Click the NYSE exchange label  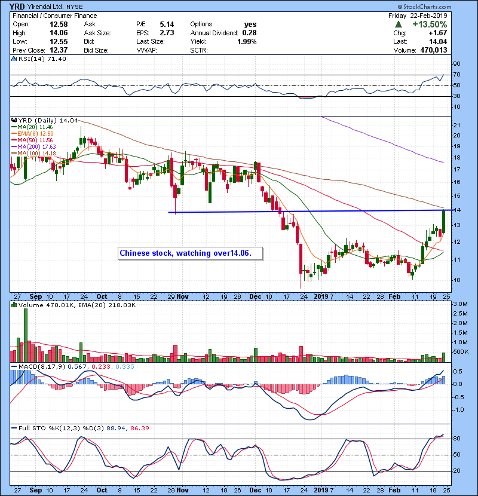[x=75, y=7]
